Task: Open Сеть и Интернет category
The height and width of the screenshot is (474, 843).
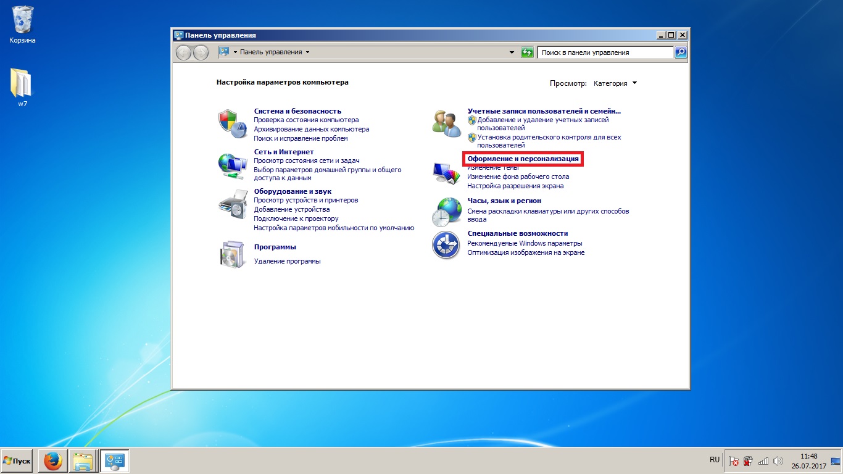Action: pos(284,152)
